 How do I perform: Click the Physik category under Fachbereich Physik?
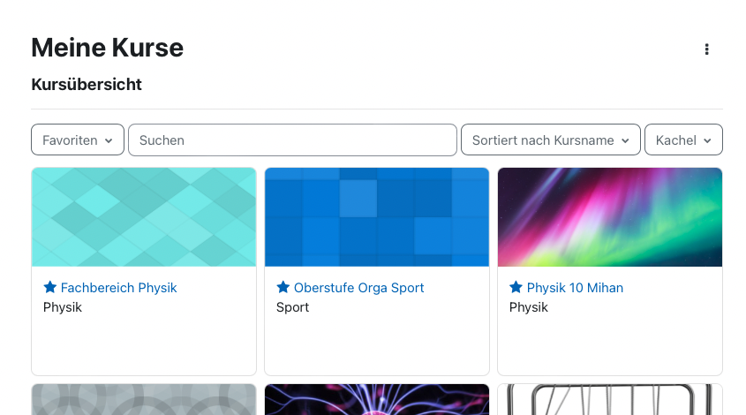coord(63,307)
